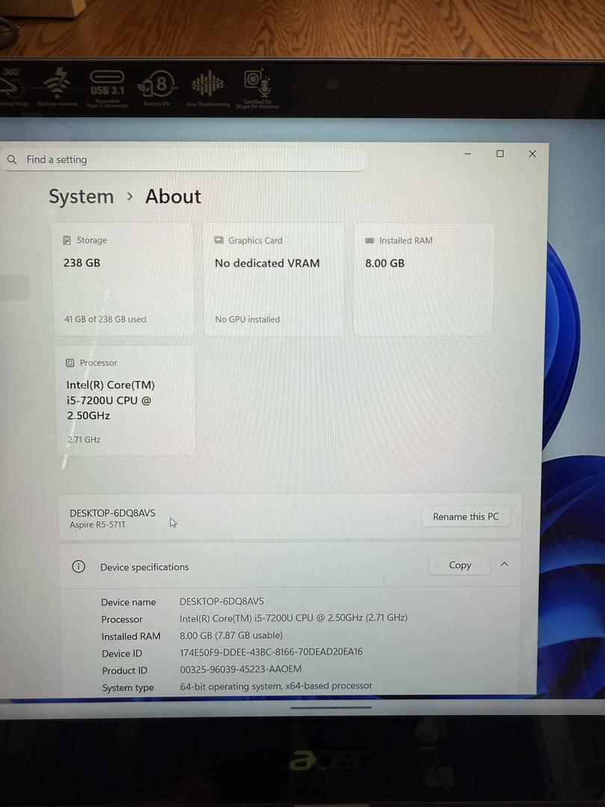Click the Storage drive icon
The width and height of the screenshot is (605, 807).
pos(68,241)
